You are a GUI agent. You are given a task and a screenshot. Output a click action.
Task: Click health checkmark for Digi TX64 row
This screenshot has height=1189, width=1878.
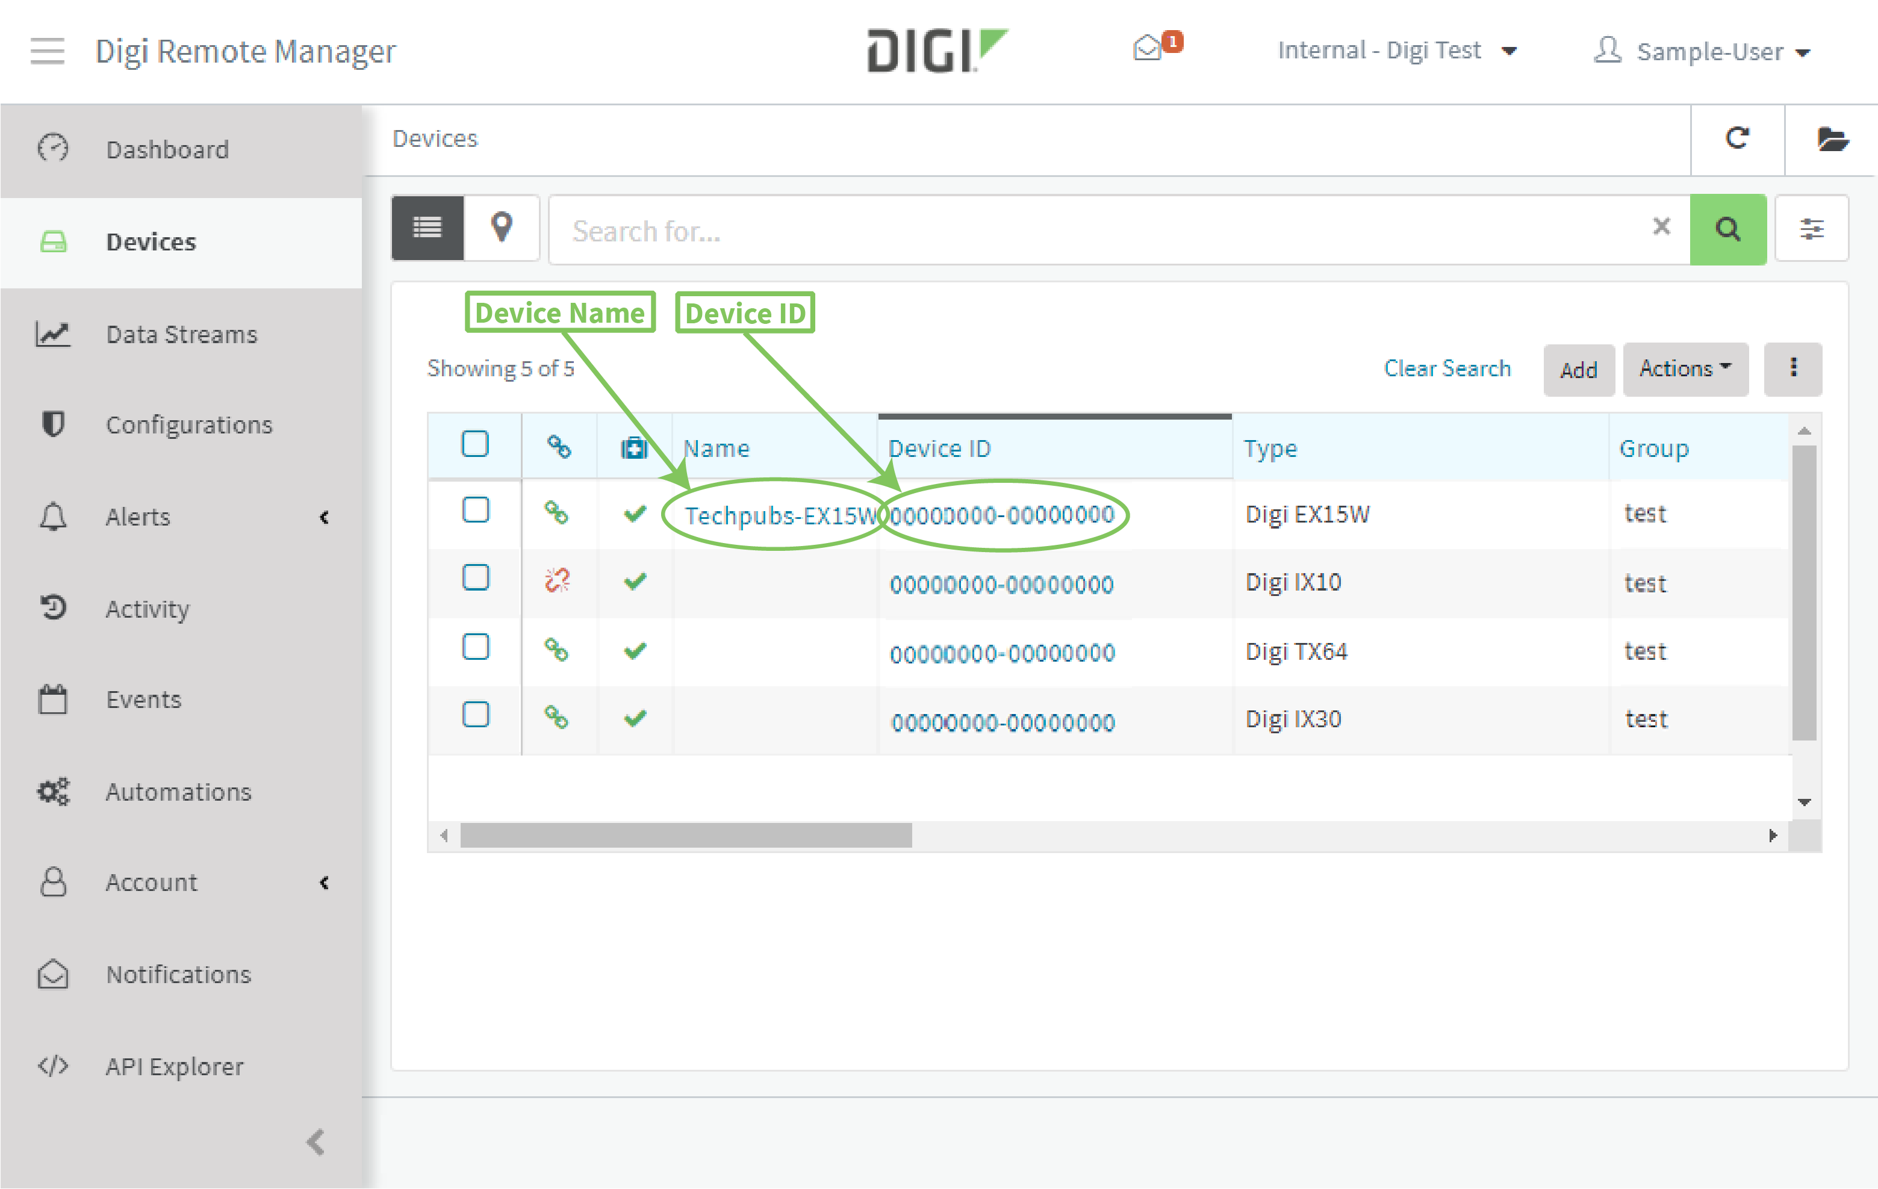point(636,650)
